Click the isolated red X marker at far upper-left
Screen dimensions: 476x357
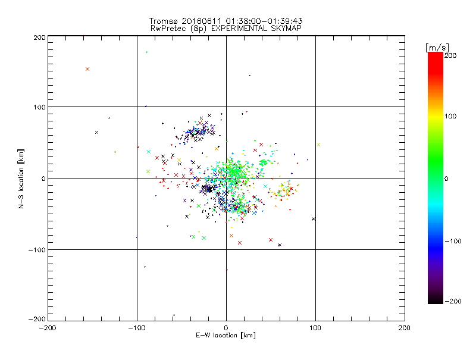[87, 69]
